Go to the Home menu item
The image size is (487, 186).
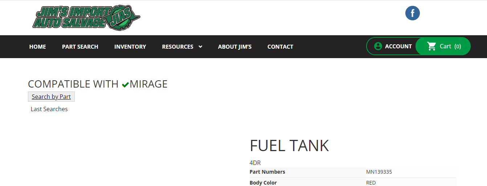point(37,46)
